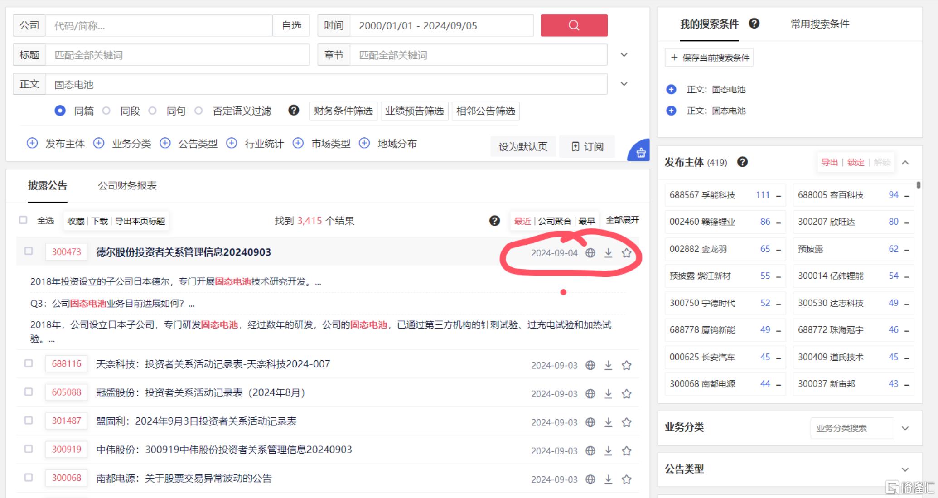
Task: Sort results by 公司聚合
Action: [x=554, y=221]
